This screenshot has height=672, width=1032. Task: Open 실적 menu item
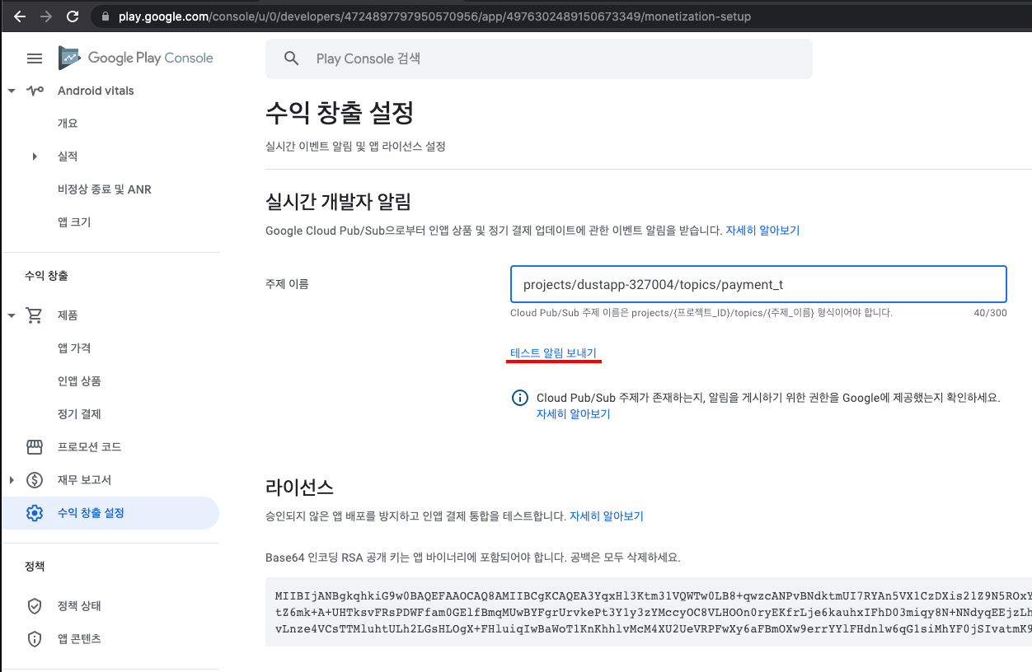(x=68, y=156)
